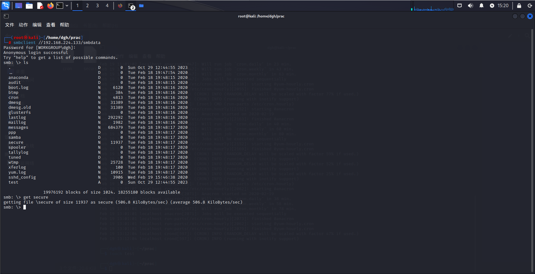This screenshot has height=274, width=535.
Task: Click the cursor at the last smb prompt
Action: (25, 207)
